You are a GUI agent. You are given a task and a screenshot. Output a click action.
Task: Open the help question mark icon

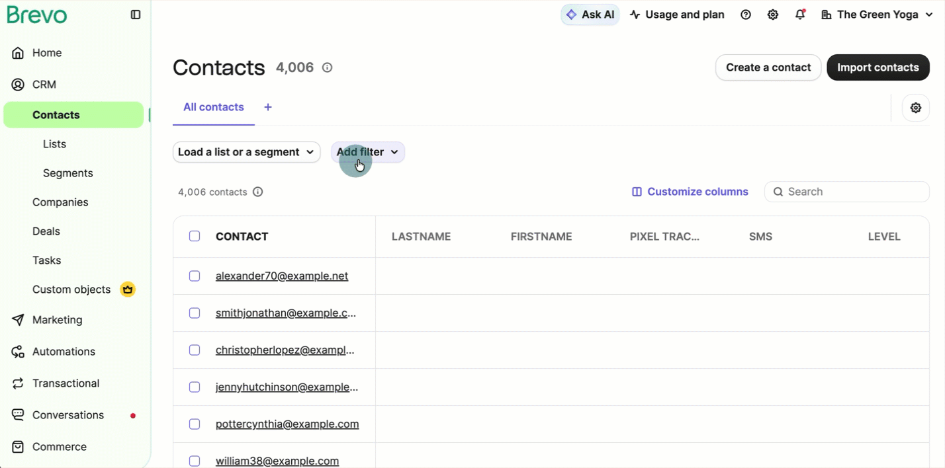point(746,15)
